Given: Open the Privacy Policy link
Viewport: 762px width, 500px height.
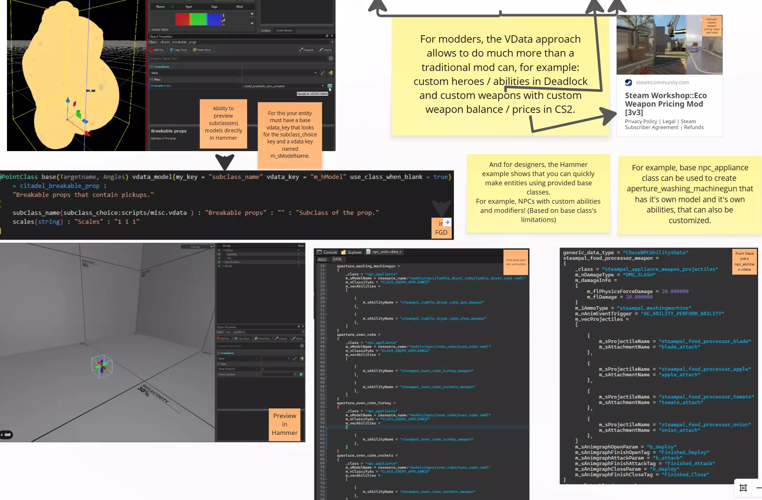Looking at the screenshot, I should pos(641,121).
